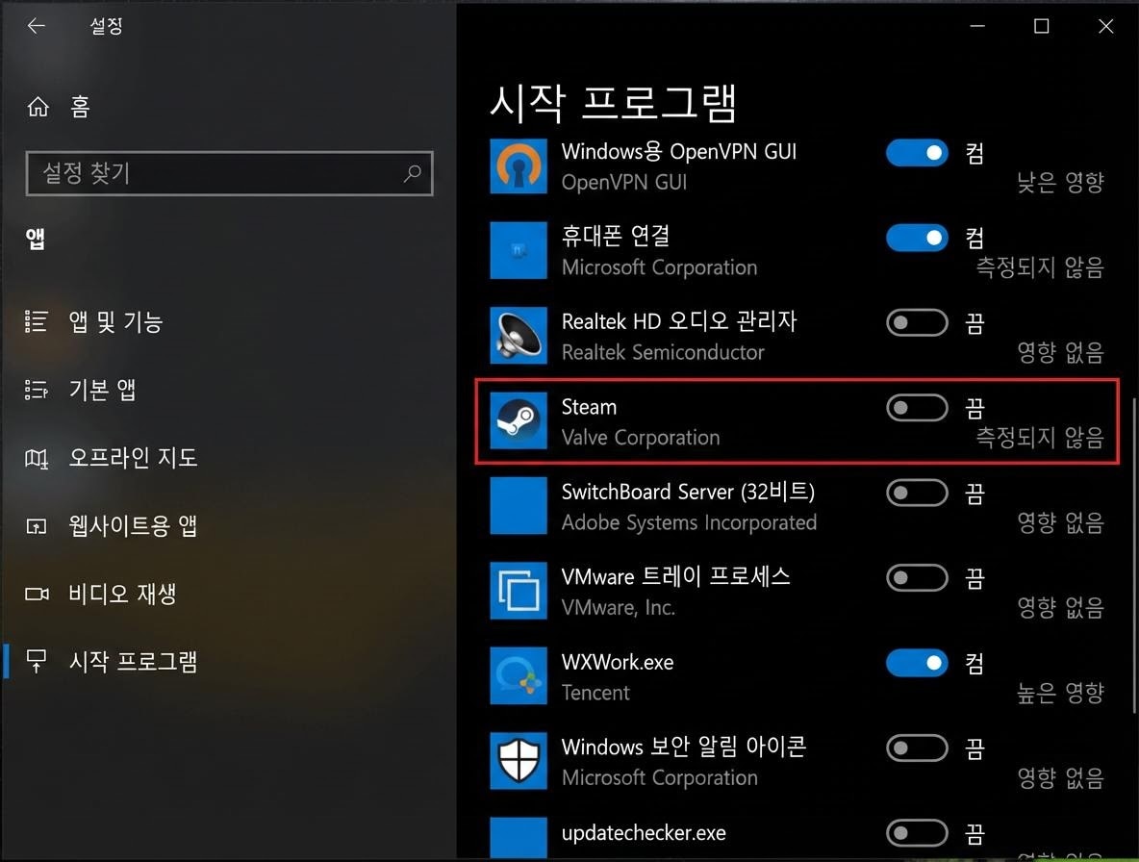
Task: Click the 휴대폰 연결 app icon
Action: 519,250
